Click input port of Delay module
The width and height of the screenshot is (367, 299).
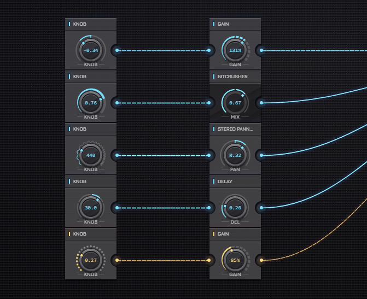click(209, 208)
